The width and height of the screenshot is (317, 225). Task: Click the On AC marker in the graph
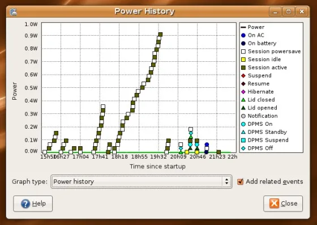[207, 145]
